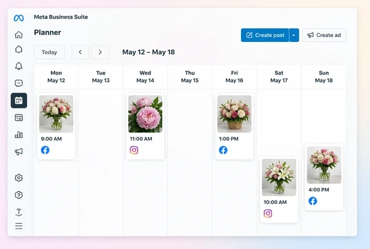370x249 pixels.
Task: Open the Help question mark icon
Action: (18, 195)
